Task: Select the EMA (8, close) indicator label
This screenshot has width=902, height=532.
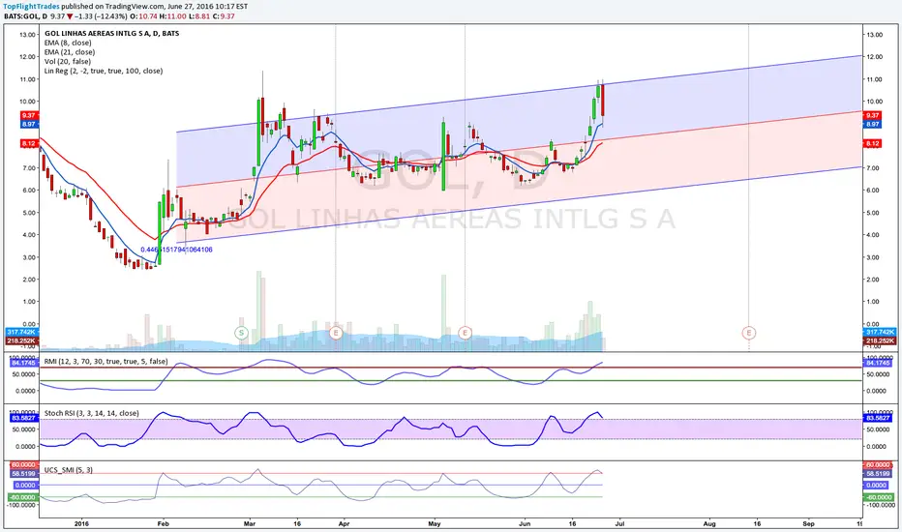Action: (68, 43)
